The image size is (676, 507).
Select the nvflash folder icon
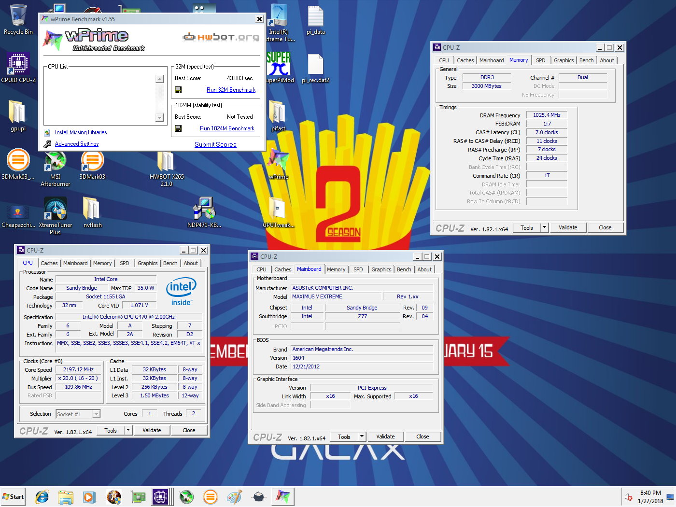click(92, 212)
